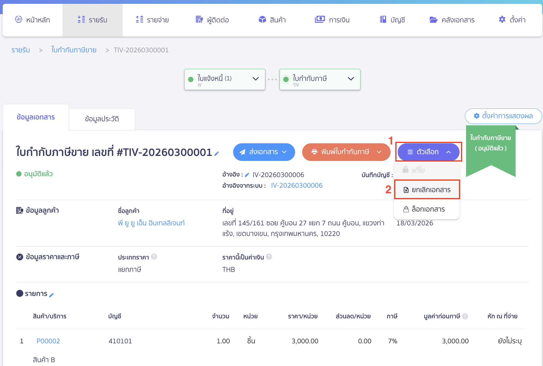
Task: Open the พิมพ์ใบกำกับภาษี print dropdown
Action: pyautogui.click(x=346, y=152)
